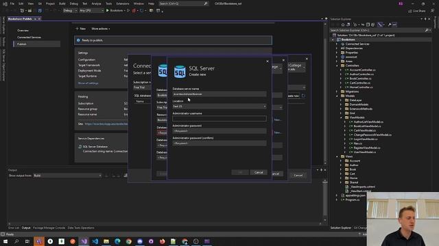
Task: Click the SQL Server Database dependency icon
Action: (80, 147)
